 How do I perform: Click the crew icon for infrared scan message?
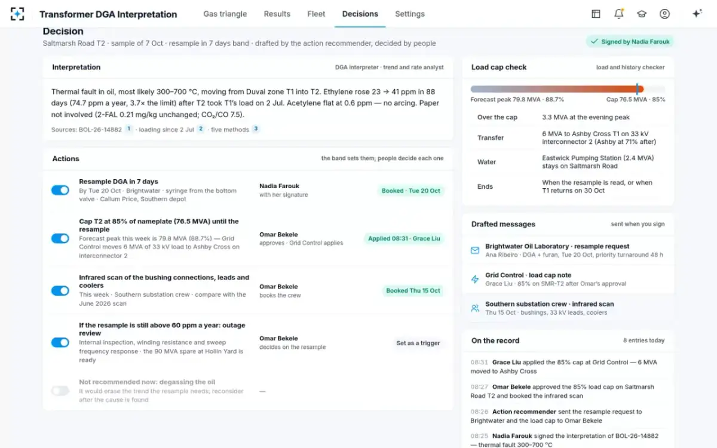pos(475,308)
